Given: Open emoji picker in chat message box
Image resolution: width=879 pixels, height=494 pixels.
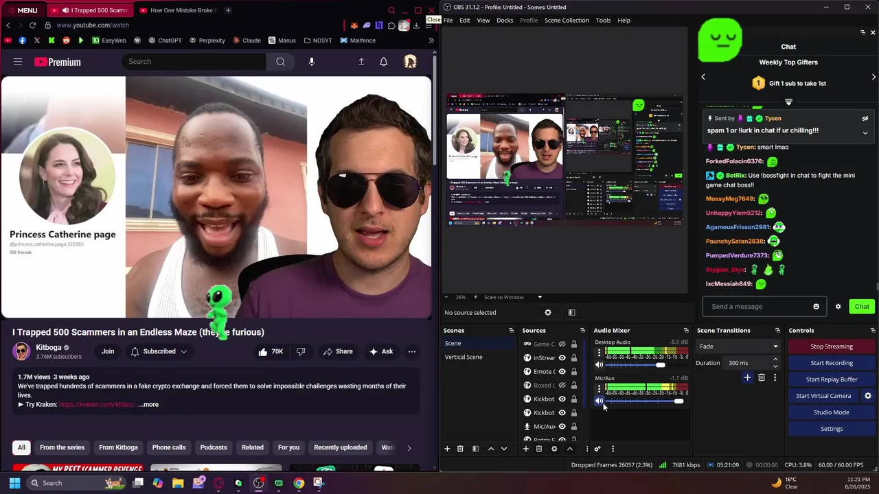Looking at the screenshot, I should click(x=816, y=307).
